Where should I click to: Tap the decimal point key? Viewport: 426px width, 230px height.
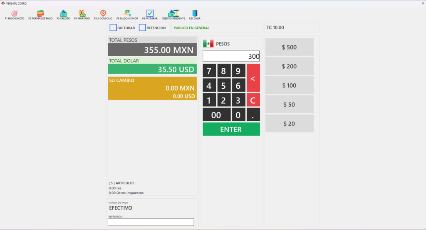click(x=253, y=115)
